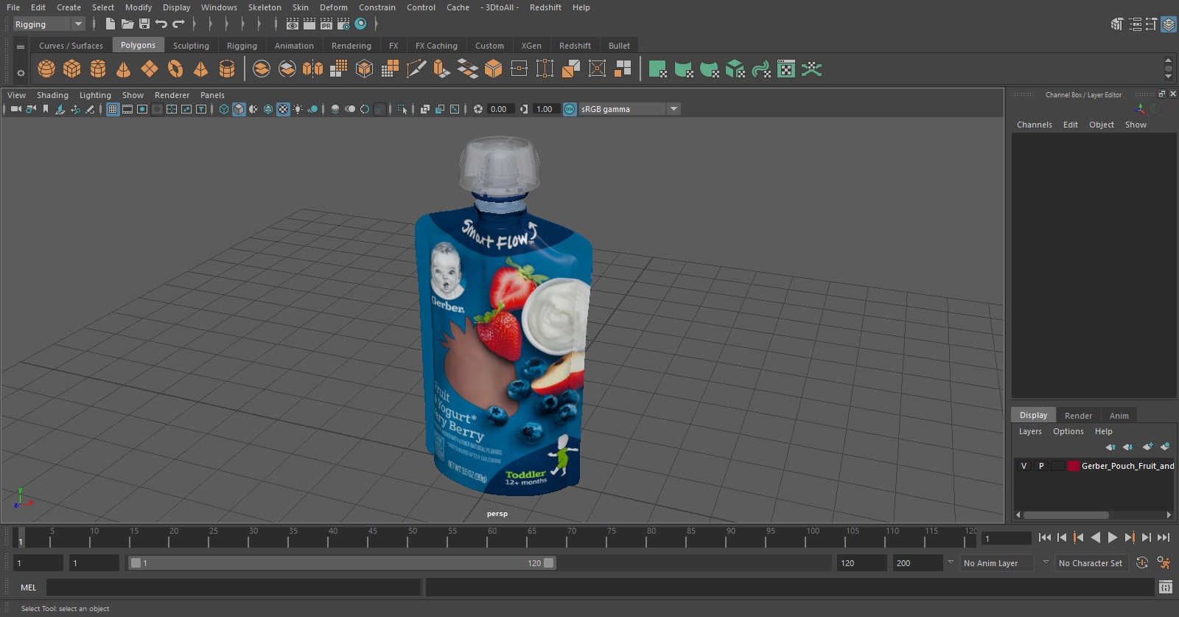Open the Redshift menu in menu bar
Screen dimensions: 1179x617
pos(545,7)
